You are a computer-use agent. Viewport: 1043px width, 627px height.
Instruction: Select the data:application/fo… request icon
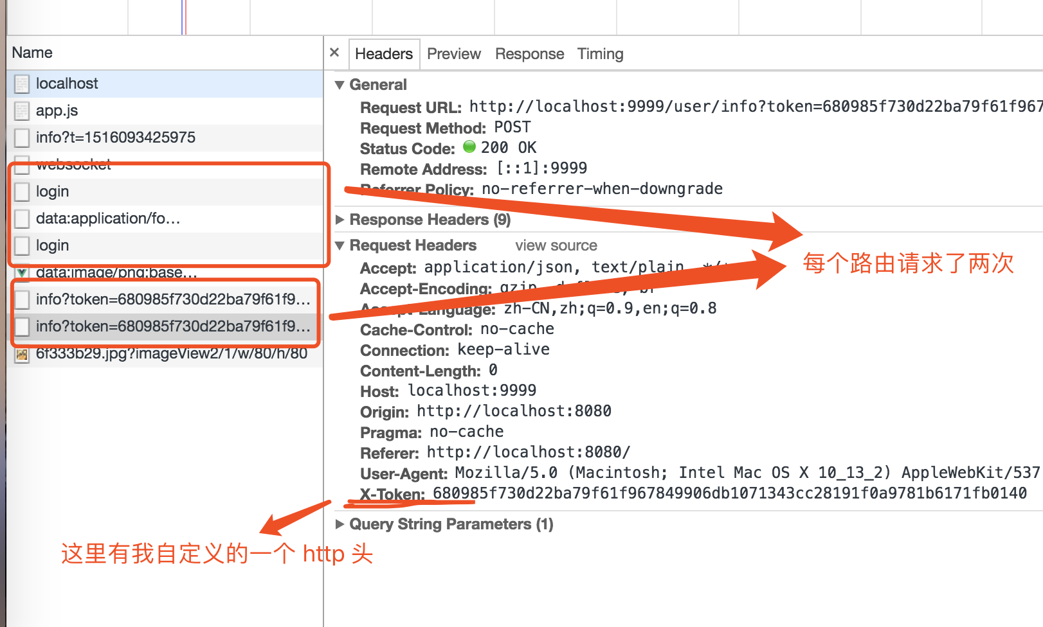coord(22,219)
